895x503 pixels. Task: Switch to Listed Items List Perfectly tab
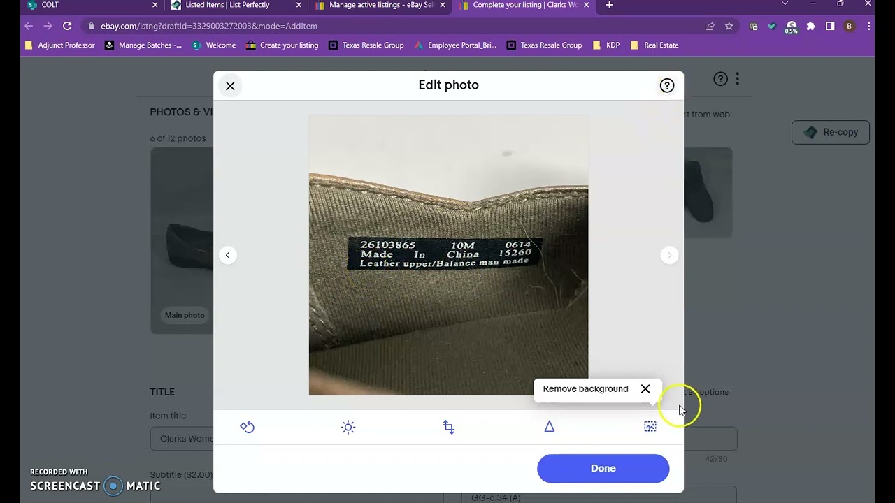(229, 5)
